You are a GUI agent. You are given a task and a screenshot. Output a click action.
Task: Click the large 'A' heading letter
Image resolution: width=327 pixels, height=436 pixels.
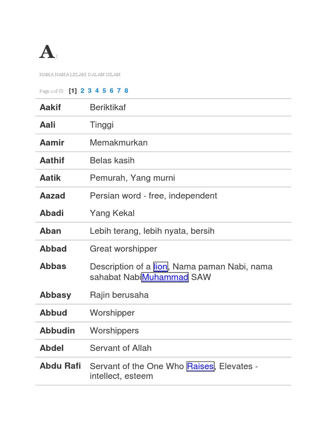tap(47, 53)
